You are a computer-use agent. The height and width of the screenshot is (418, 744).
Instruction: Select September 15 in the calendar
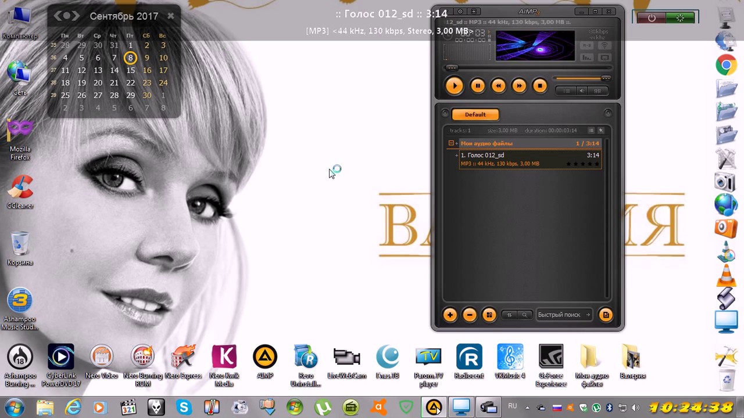click(130, 70)
